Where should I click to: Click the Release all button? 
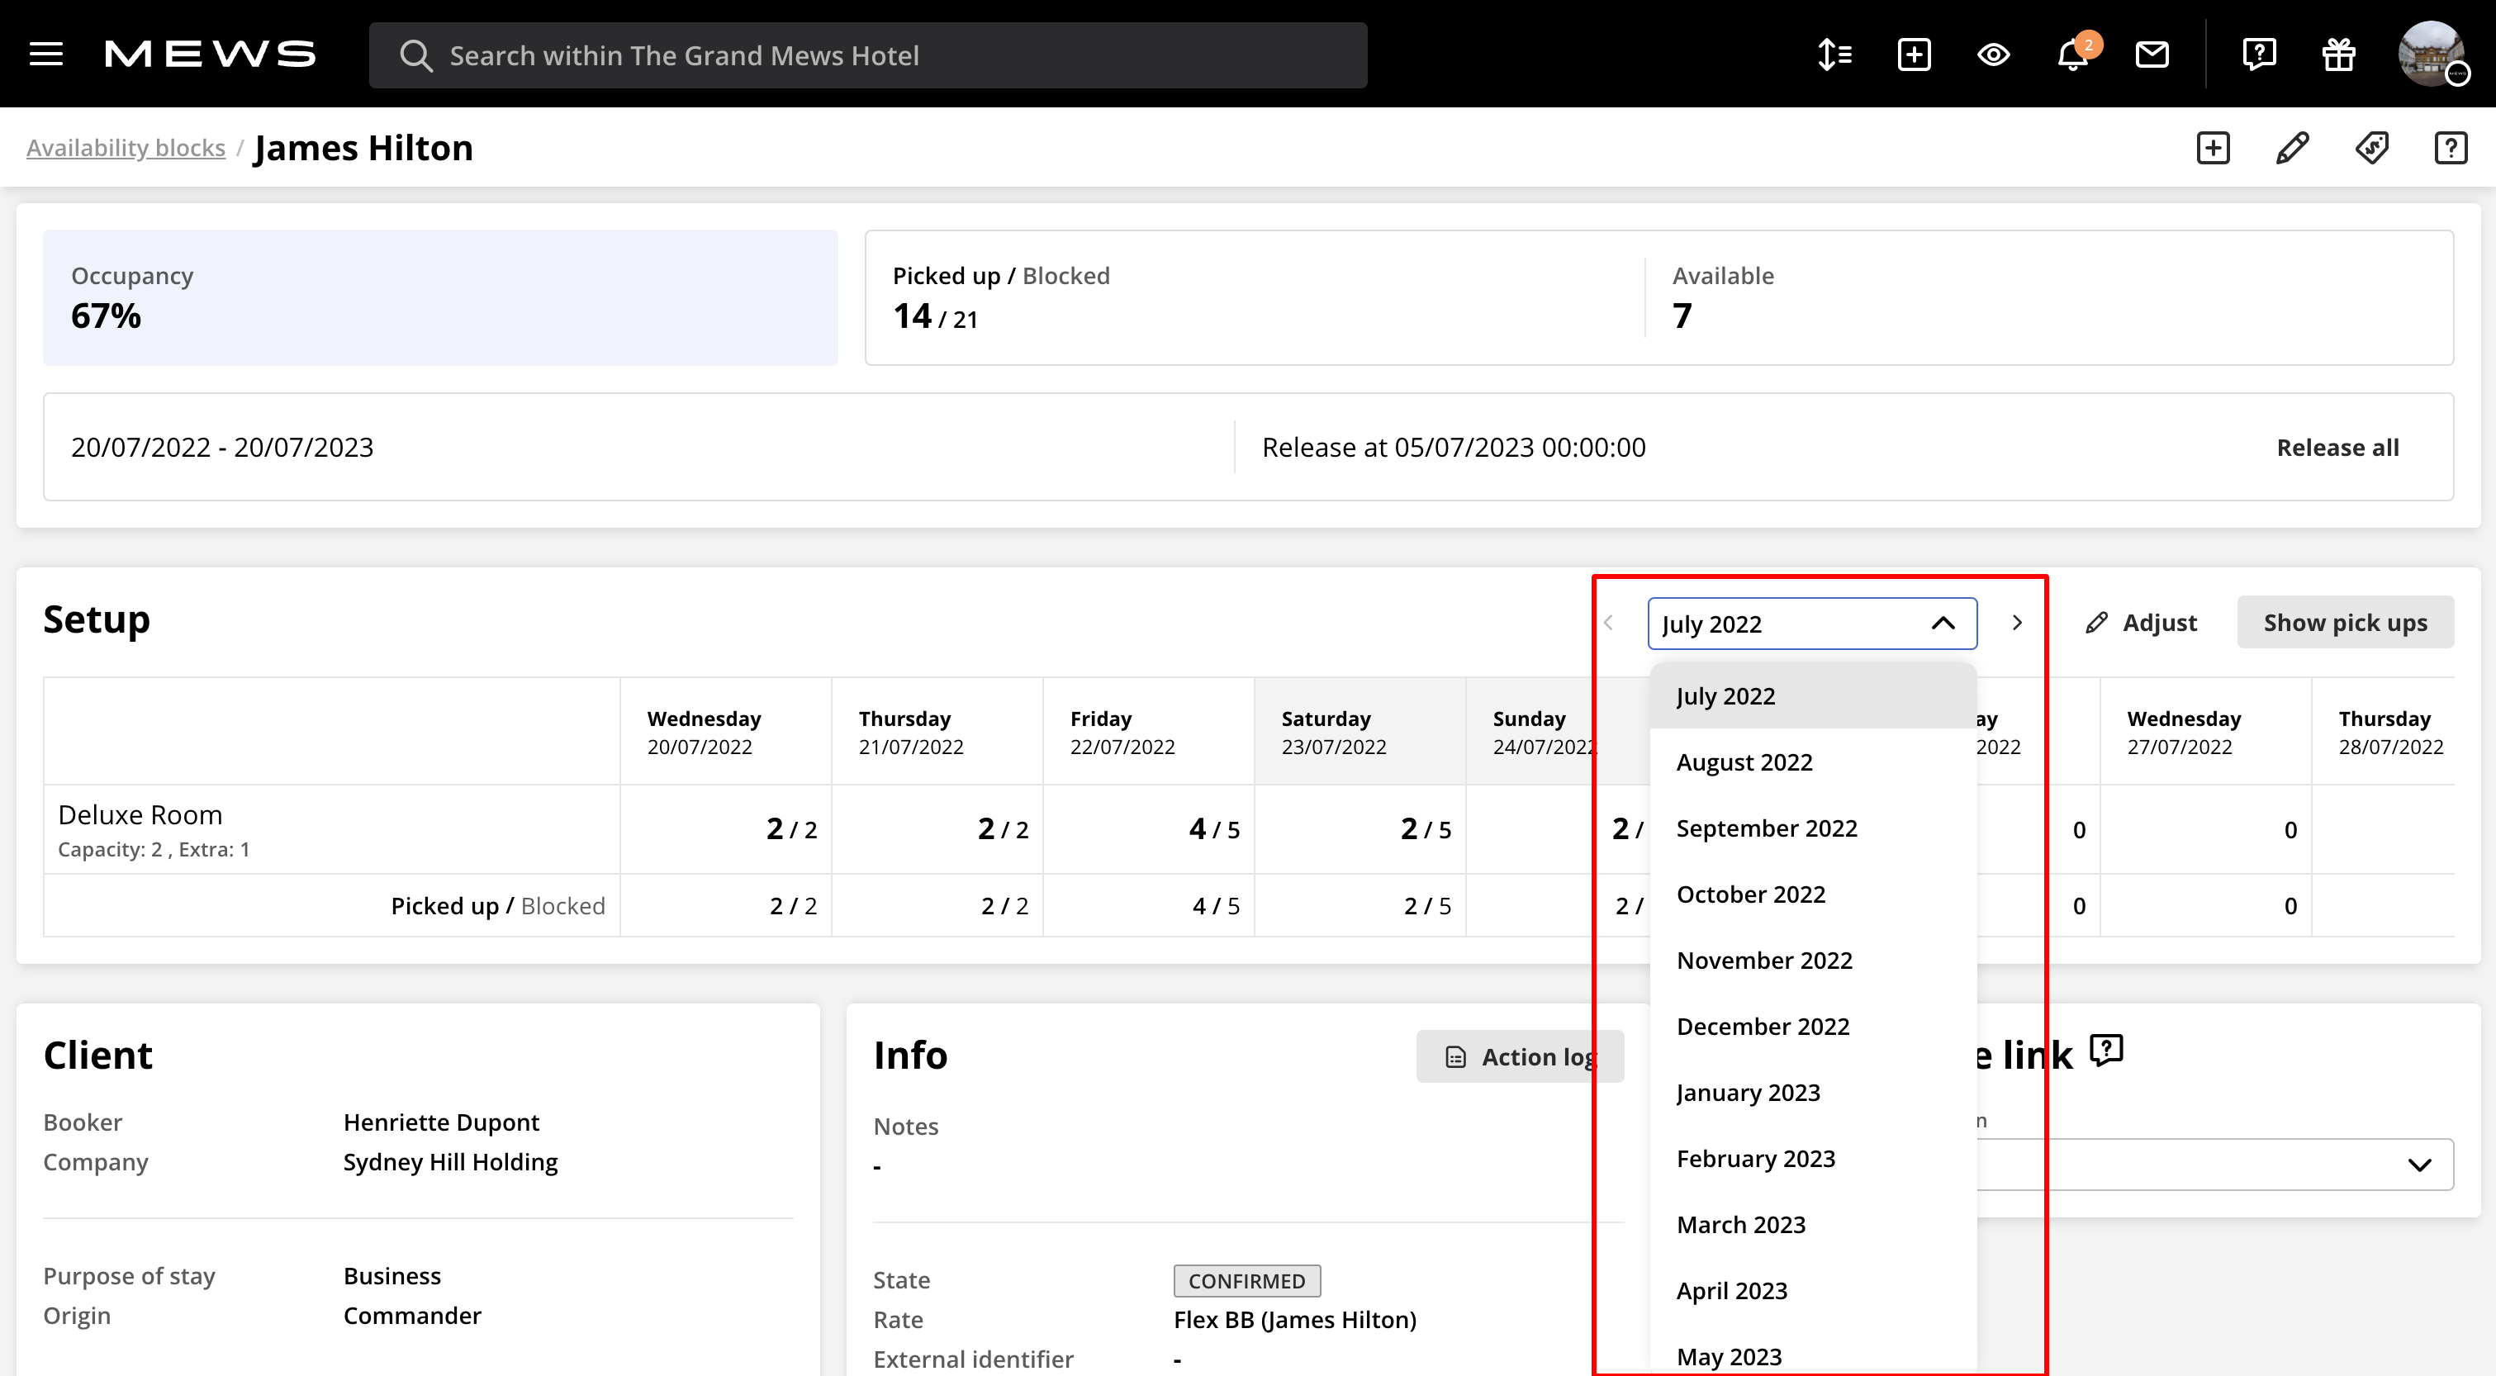(x=2337, y=447)
